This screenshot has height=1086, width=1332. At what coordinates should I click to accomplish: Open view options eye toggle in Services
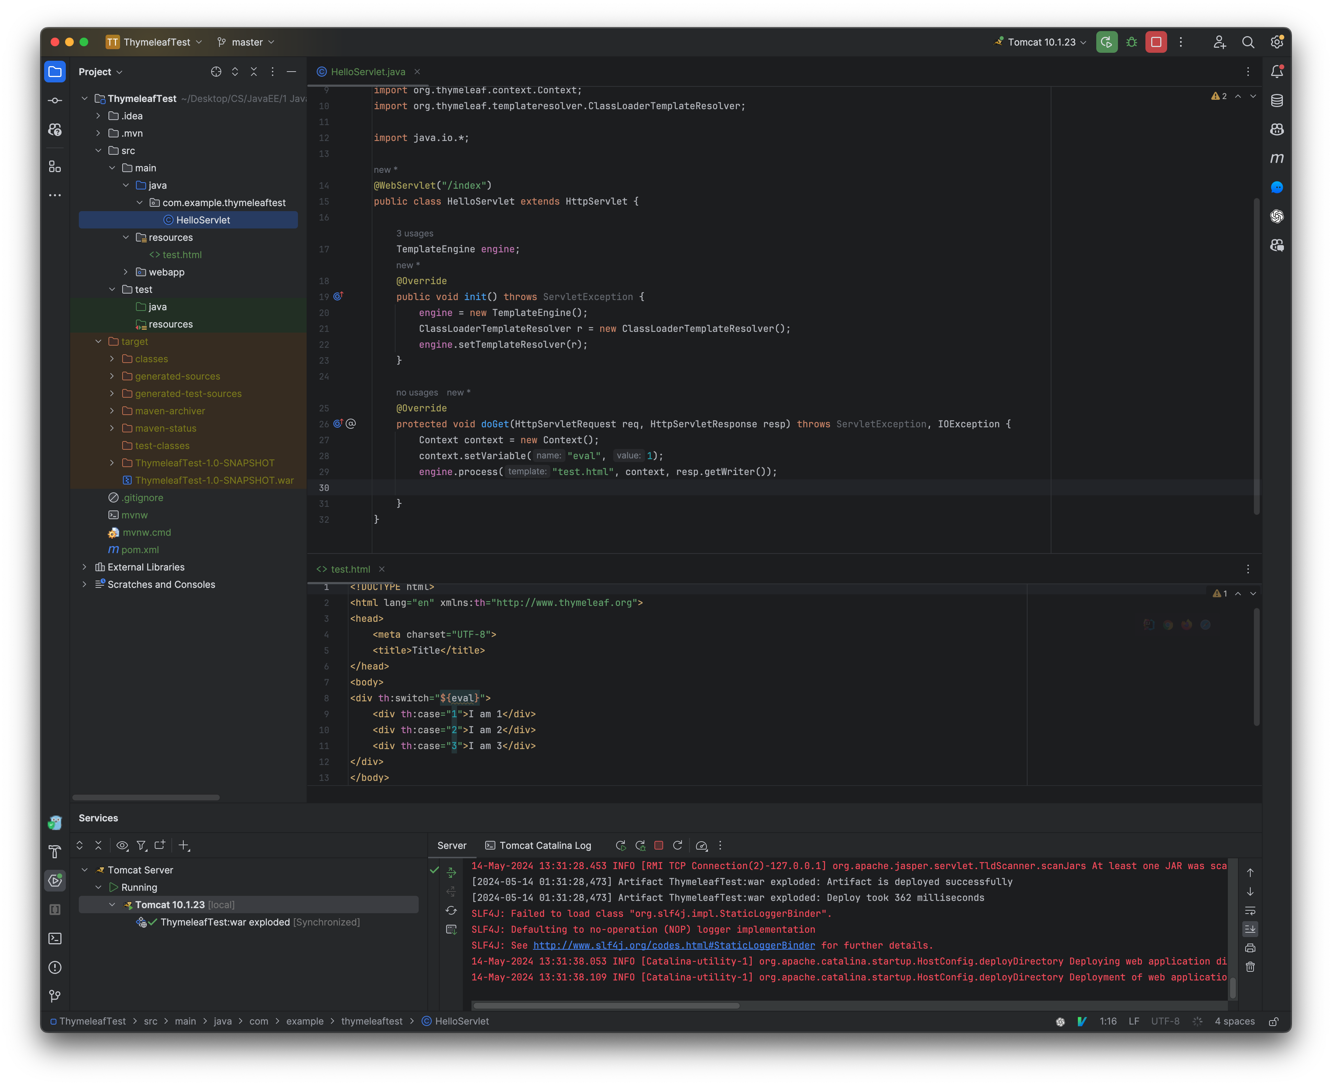(123, 845)
